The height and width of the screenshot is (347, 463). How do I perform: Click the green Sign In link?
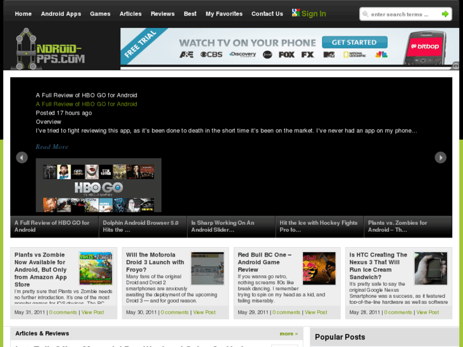pos(313,14)
